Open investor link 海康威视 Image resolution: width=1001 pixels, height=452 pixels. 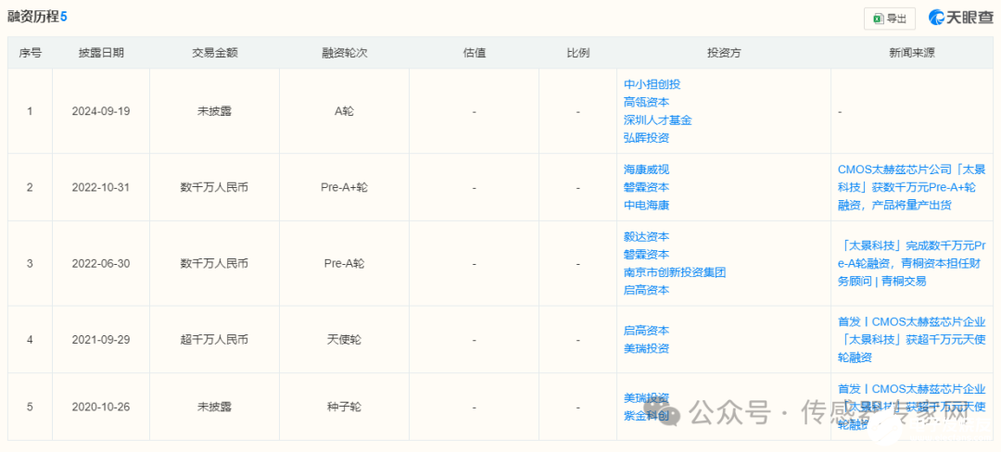point(646,169)
